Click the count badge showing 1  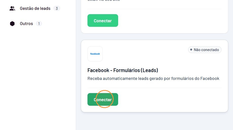coord(39,24)
